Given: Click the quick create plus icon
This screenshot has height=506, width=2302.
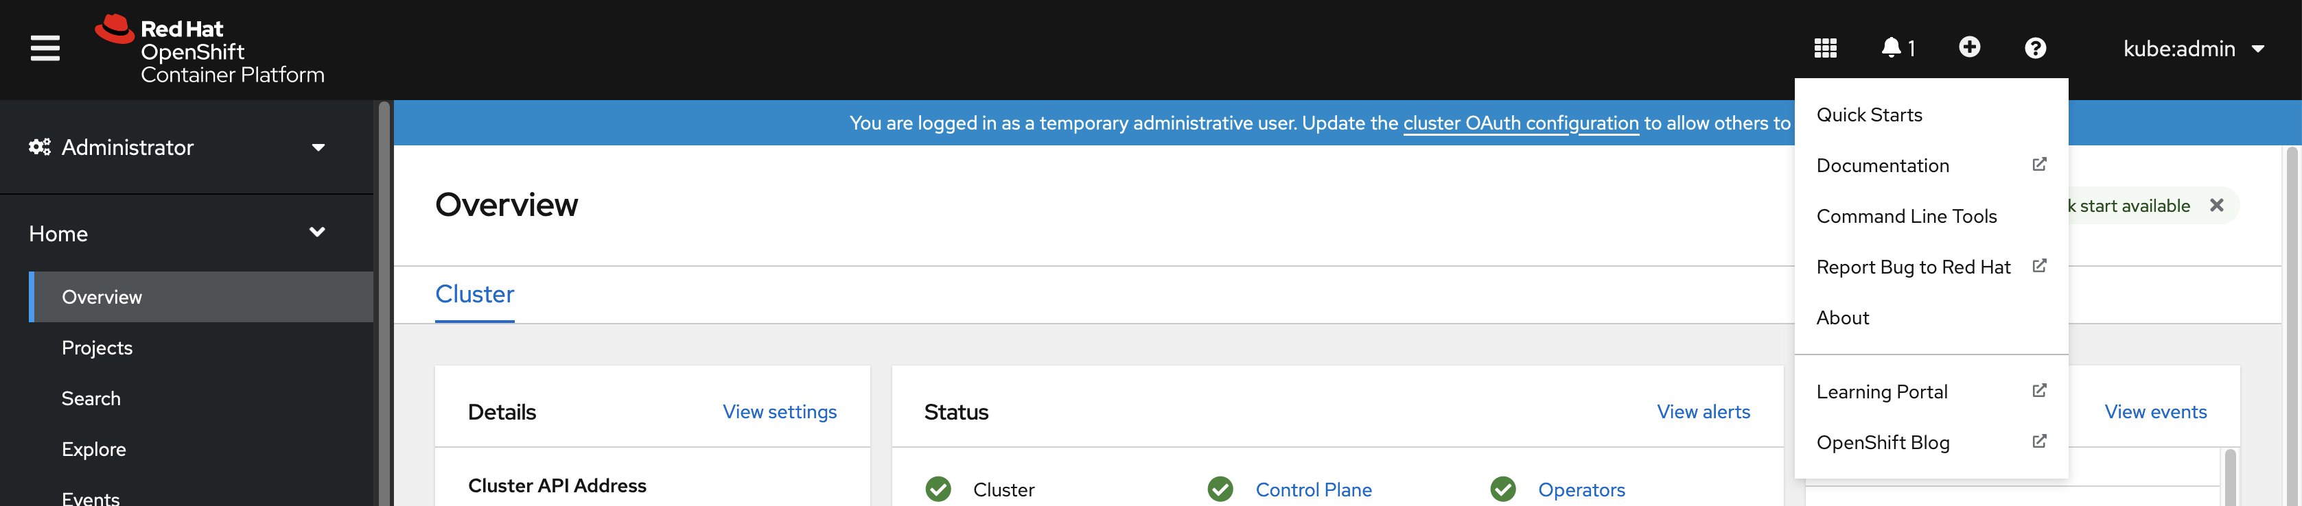Looking at the screenshot, I should [x=1970, y=47].
